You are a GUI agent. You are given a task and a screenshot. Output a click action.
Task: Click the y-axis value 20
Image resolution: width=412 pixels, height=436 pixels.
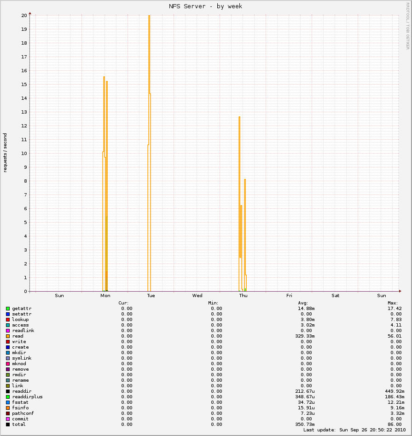coord(24,15)
